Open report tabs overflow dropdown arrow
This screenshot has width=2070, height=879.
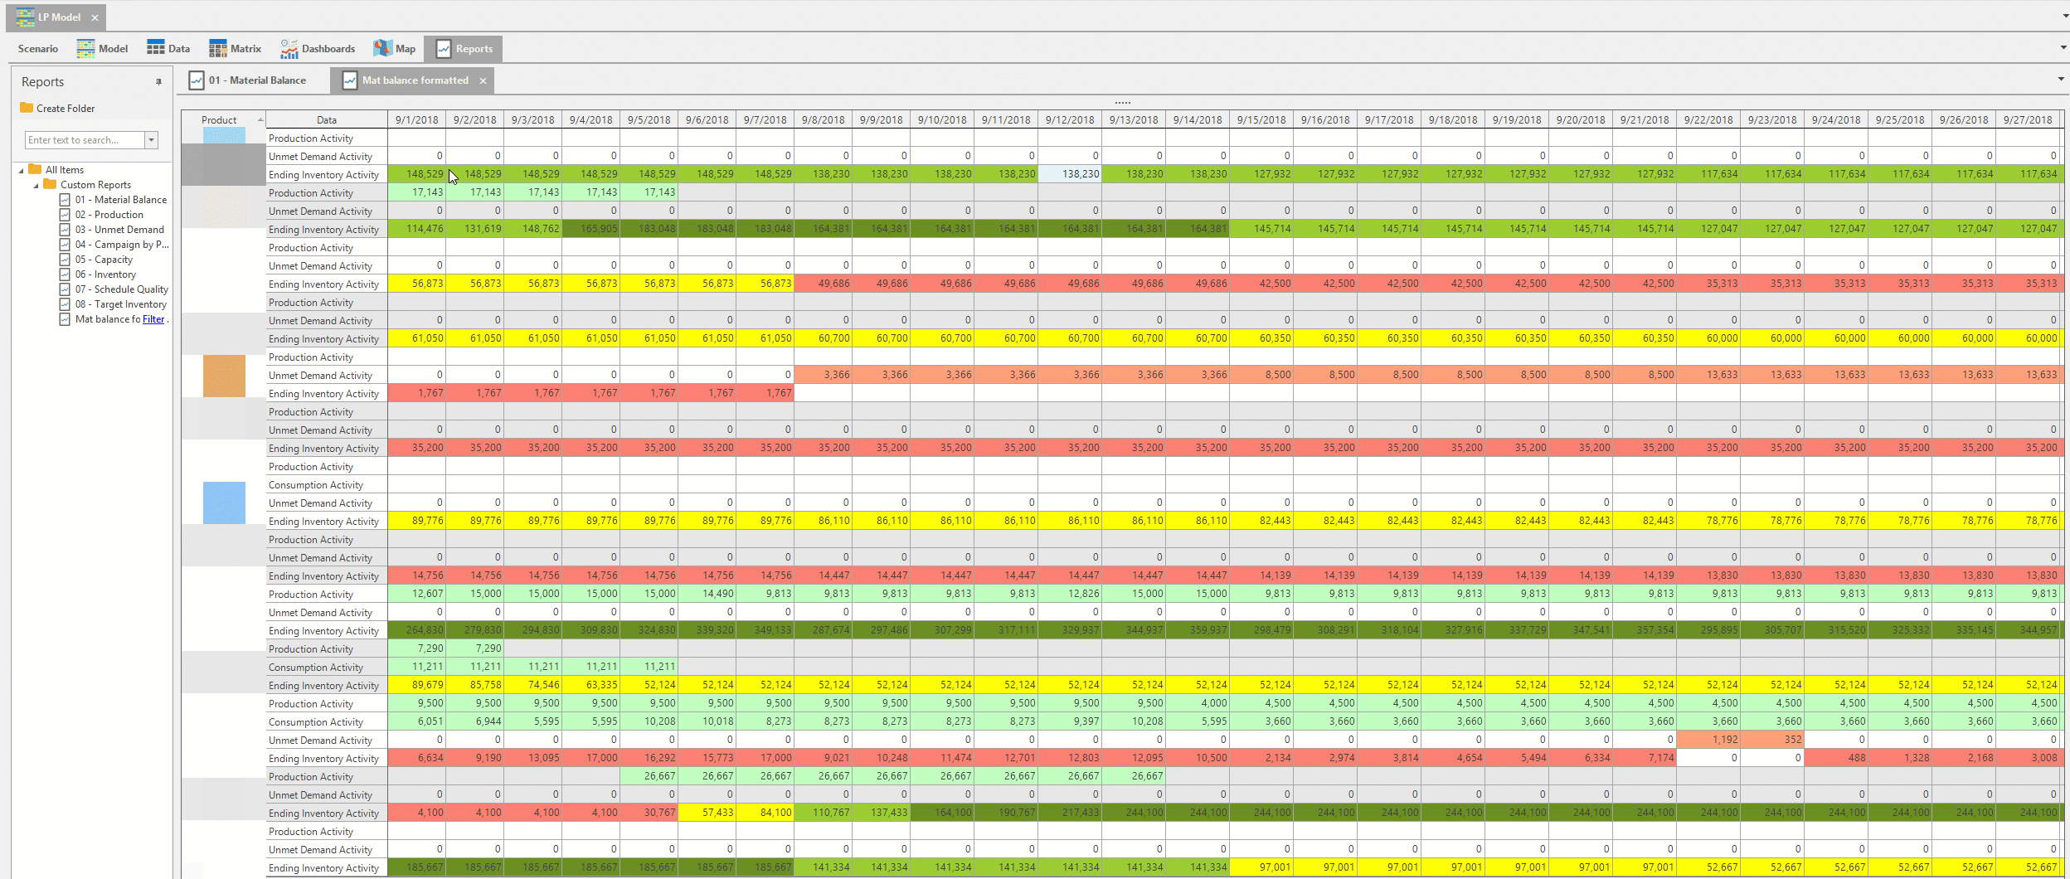[x=2061, y=80]
